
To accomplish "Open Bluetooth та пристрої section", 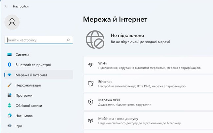I will [39, 65].
